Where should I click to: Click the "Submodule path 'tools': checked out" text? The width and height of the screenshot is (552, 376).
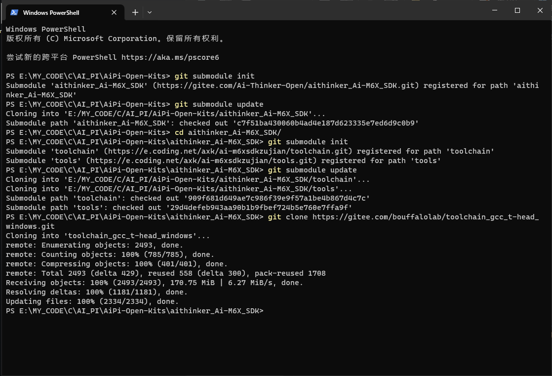point(83,208)
